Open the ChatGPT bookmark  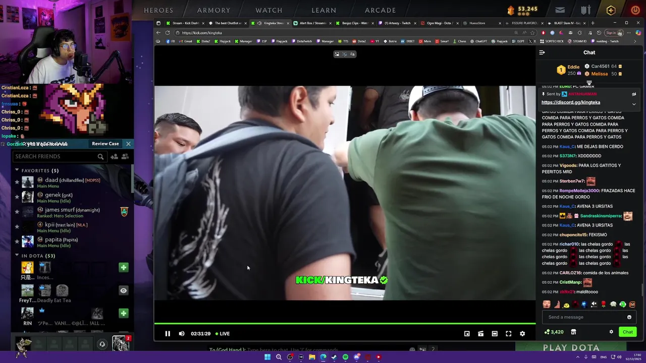tap(478, 41)
